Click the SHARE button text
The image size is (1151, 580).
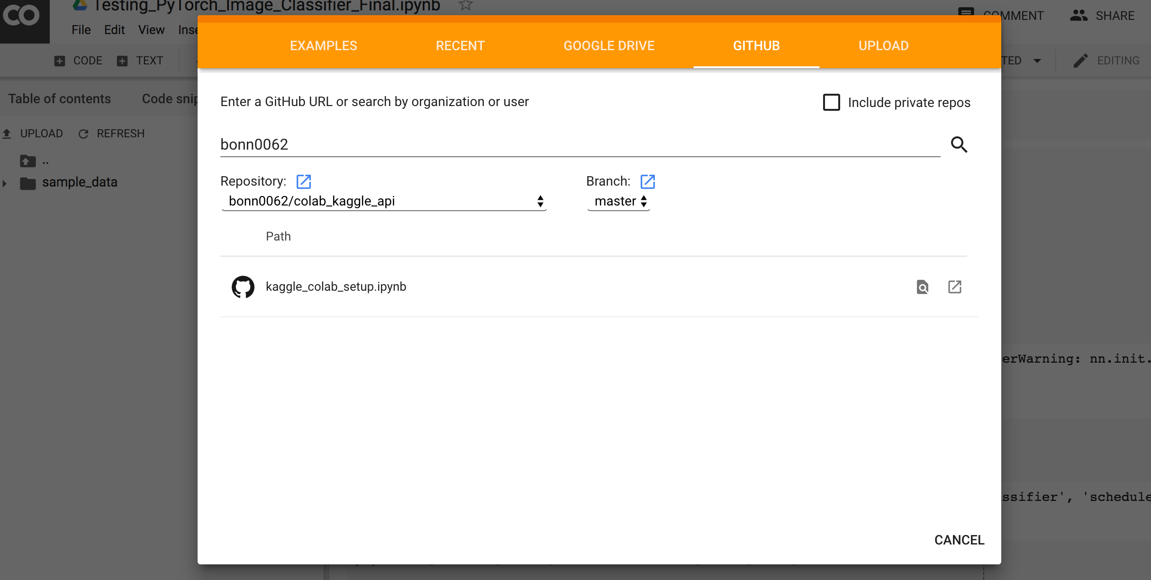click(1115, 16)
